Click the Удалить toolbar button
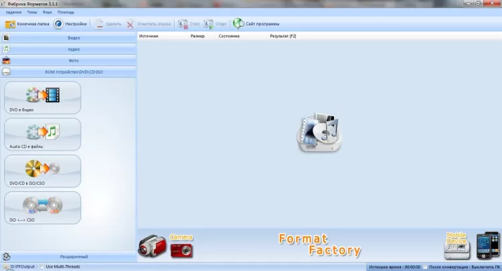This screenshot has height=271, width=502. 108,24
